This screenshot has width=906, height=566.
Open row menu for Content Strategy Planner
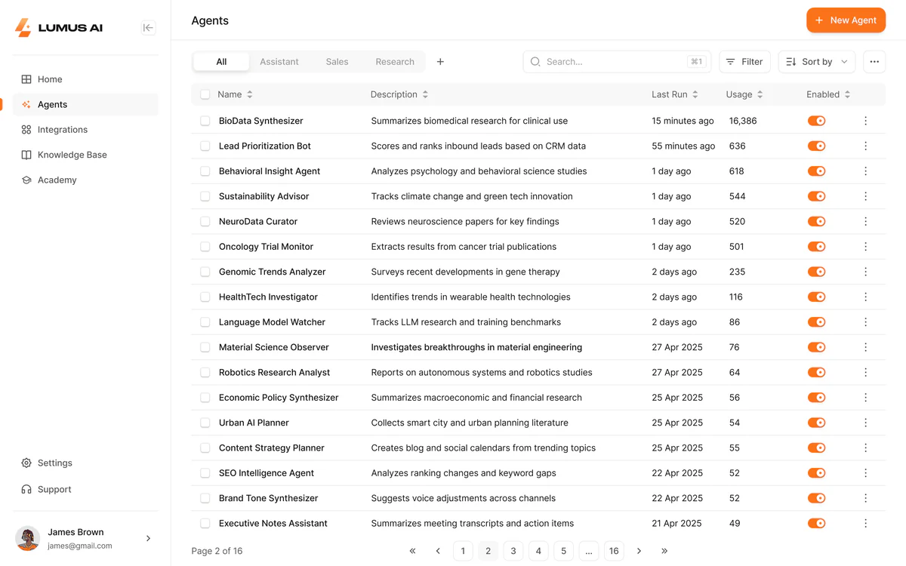(865, 448)
